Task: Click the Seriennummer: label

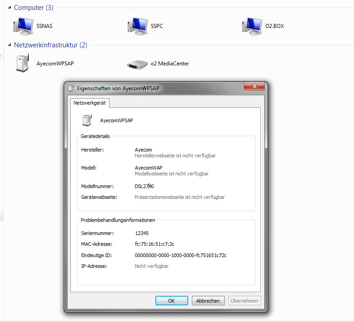Action: click(97, 233)
